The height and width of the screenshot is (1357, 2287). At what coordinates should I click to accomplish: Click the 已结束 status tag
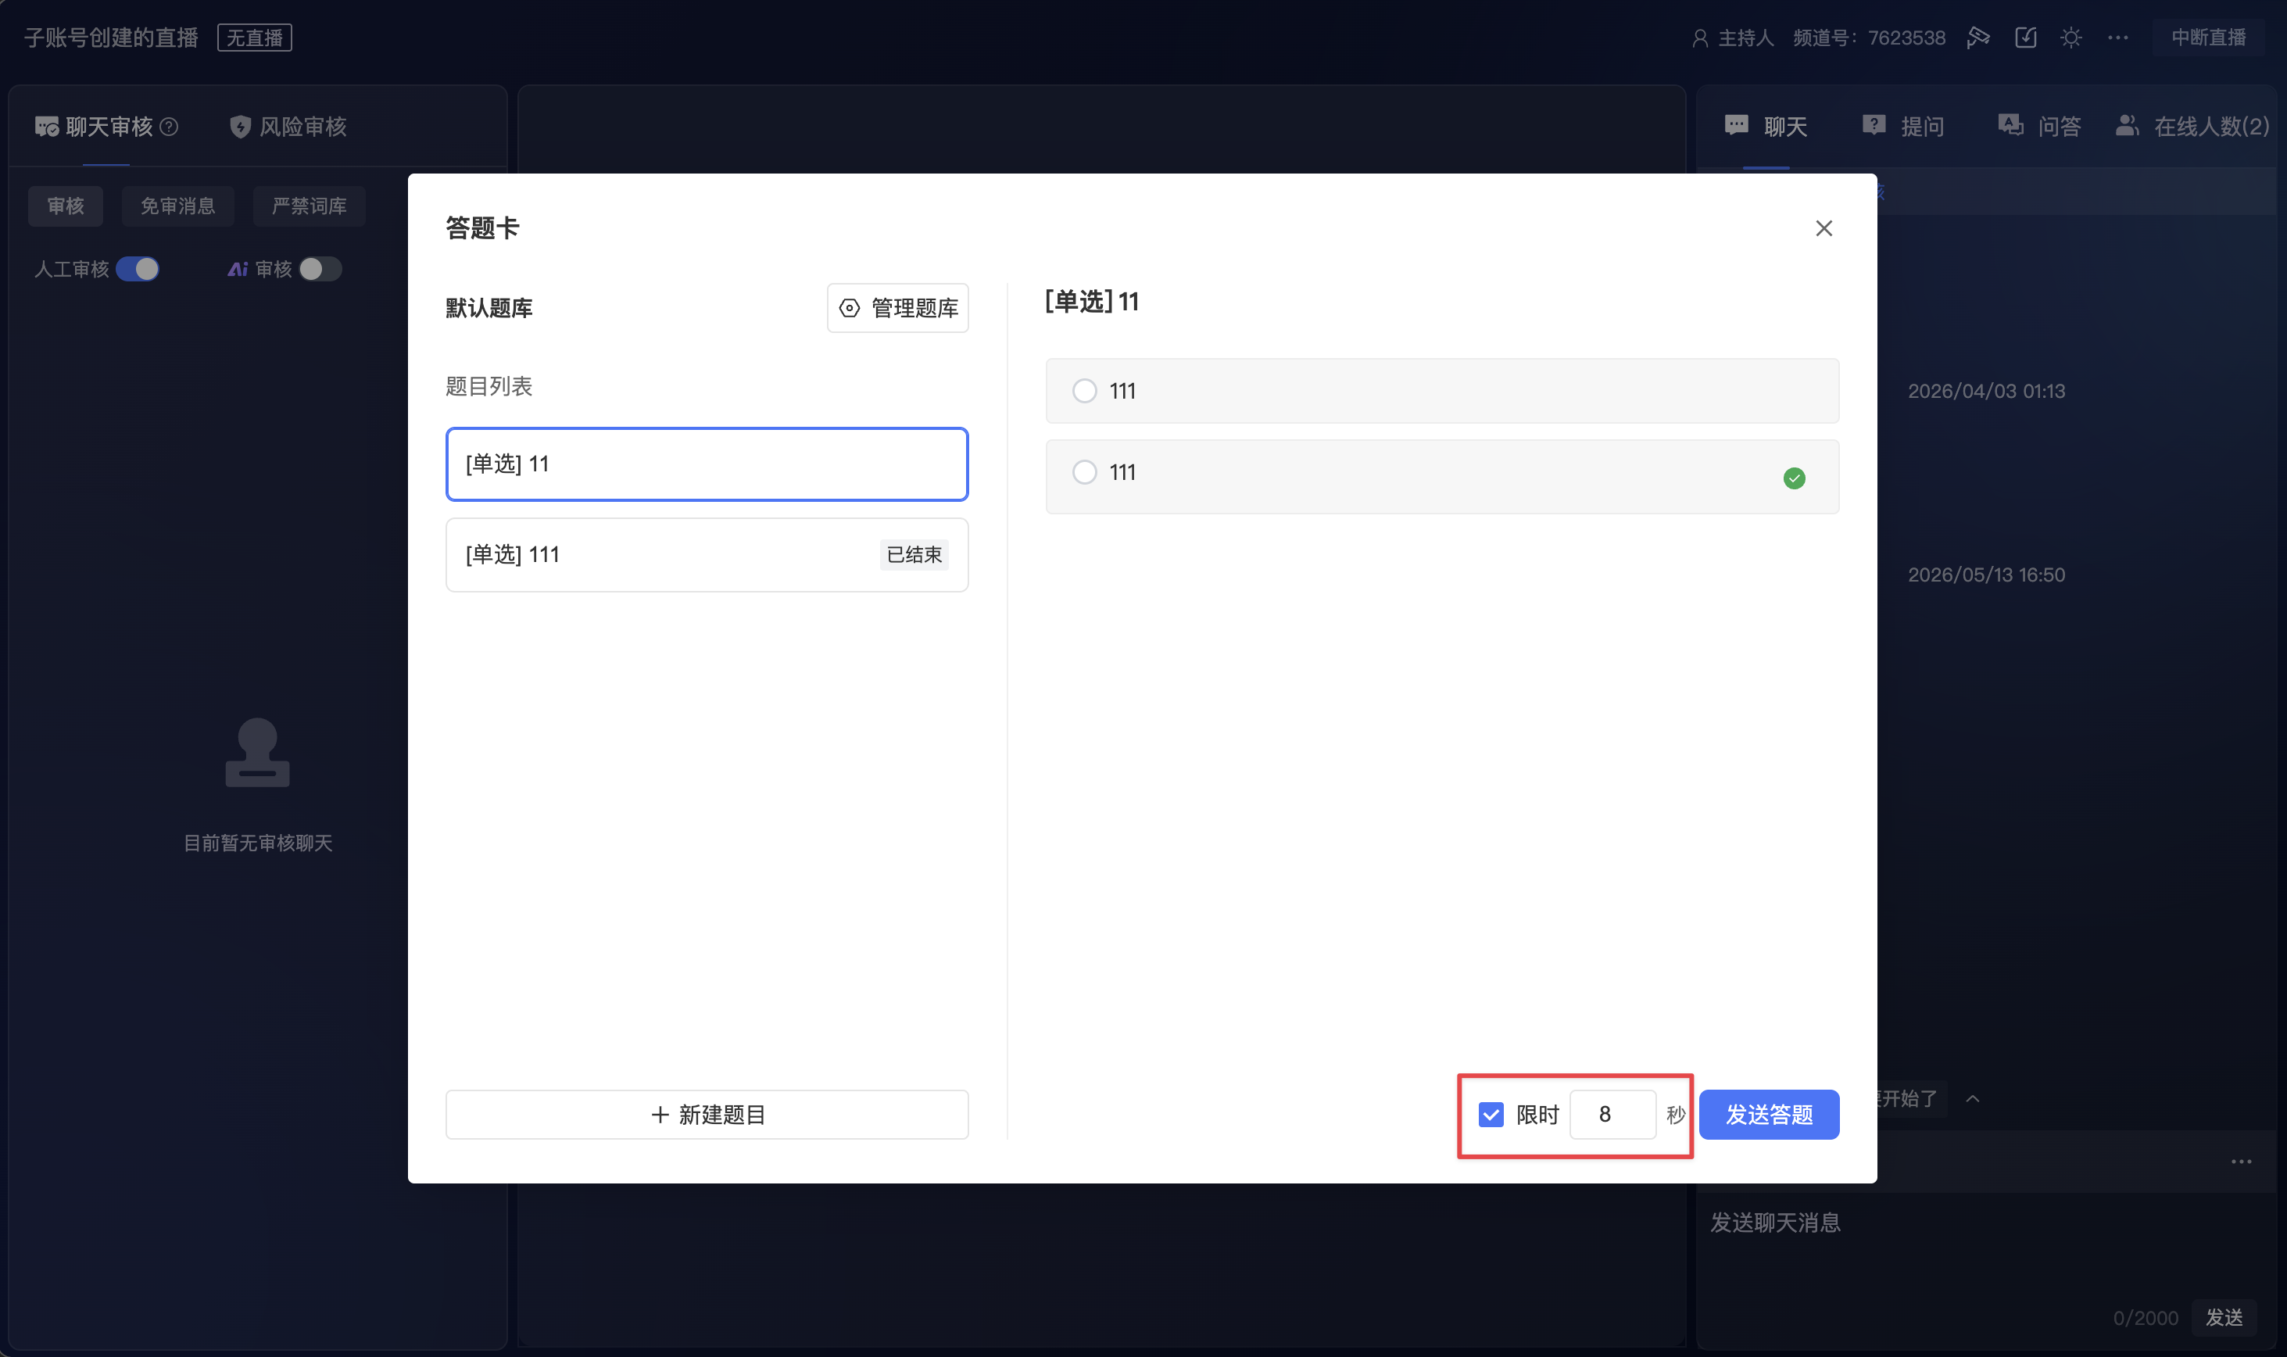pos(914,555)
